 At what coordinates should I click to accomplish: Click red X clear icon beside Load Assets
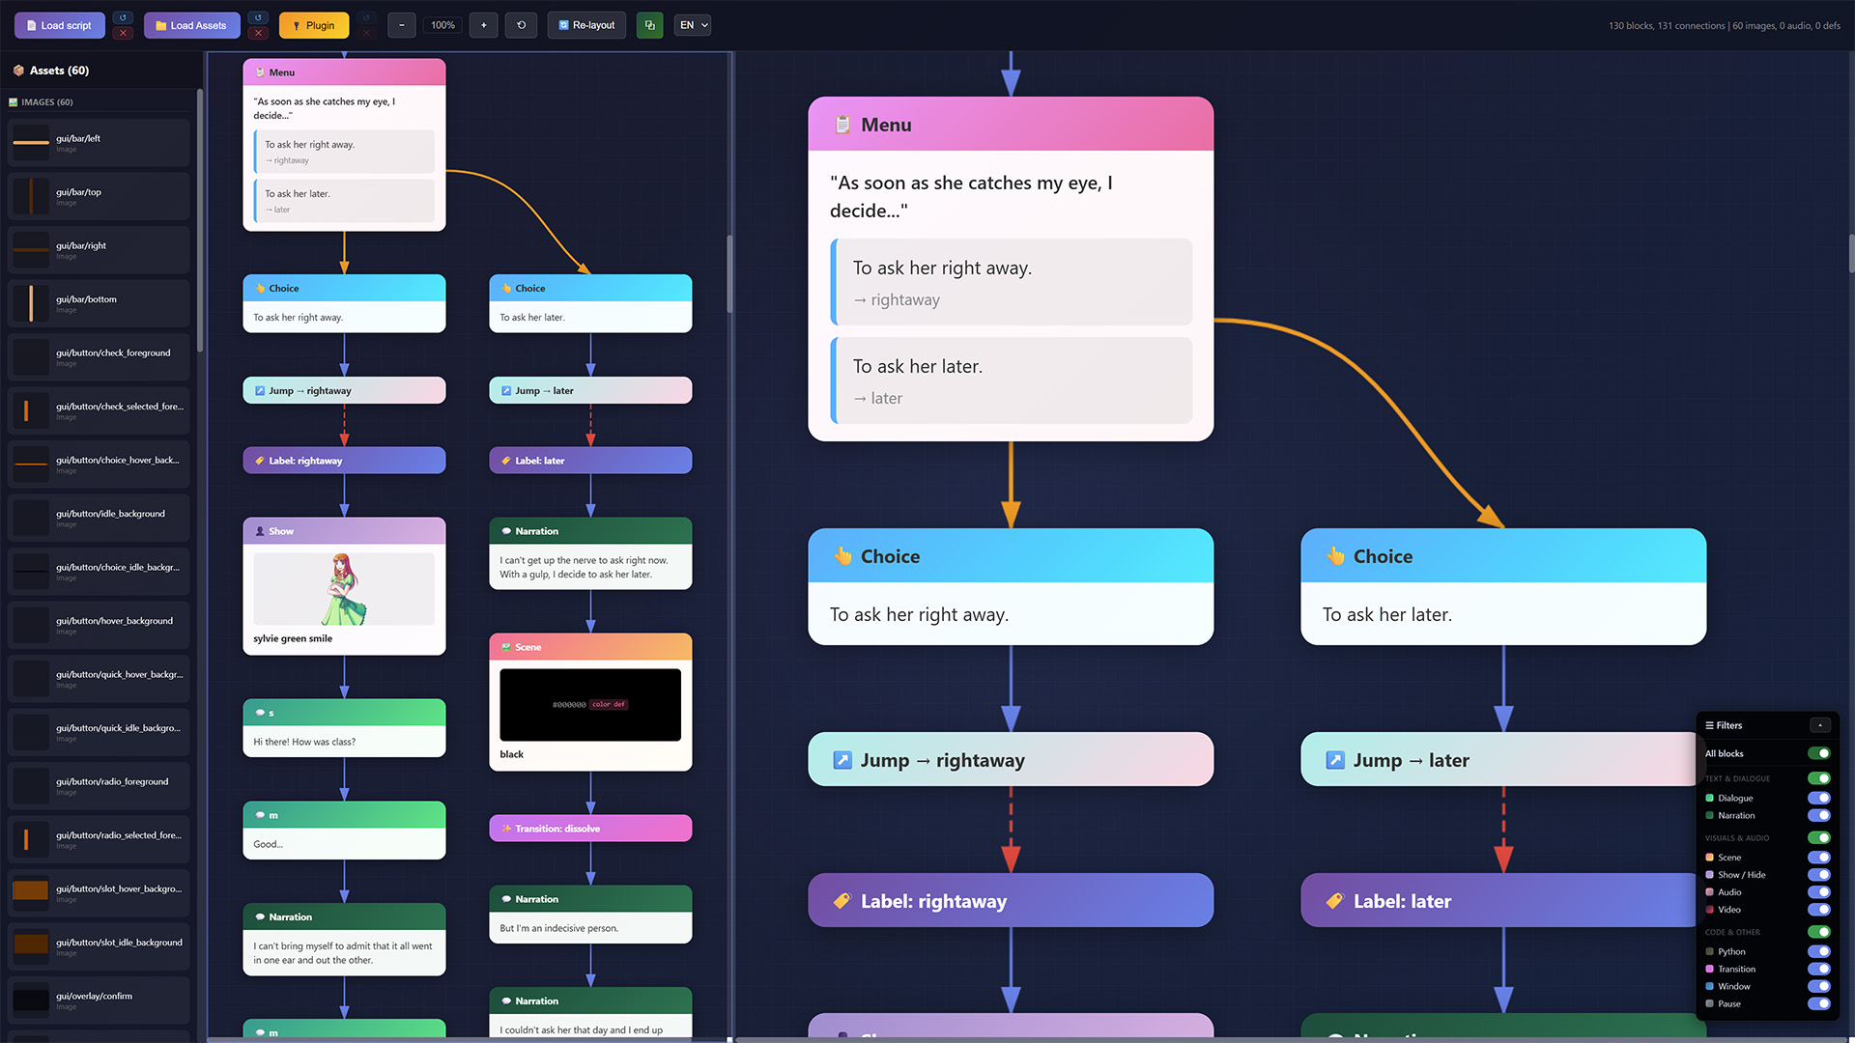pos(258,34)
